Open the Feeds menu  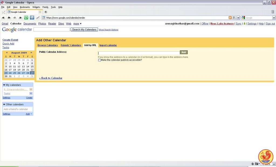(45, 7)
